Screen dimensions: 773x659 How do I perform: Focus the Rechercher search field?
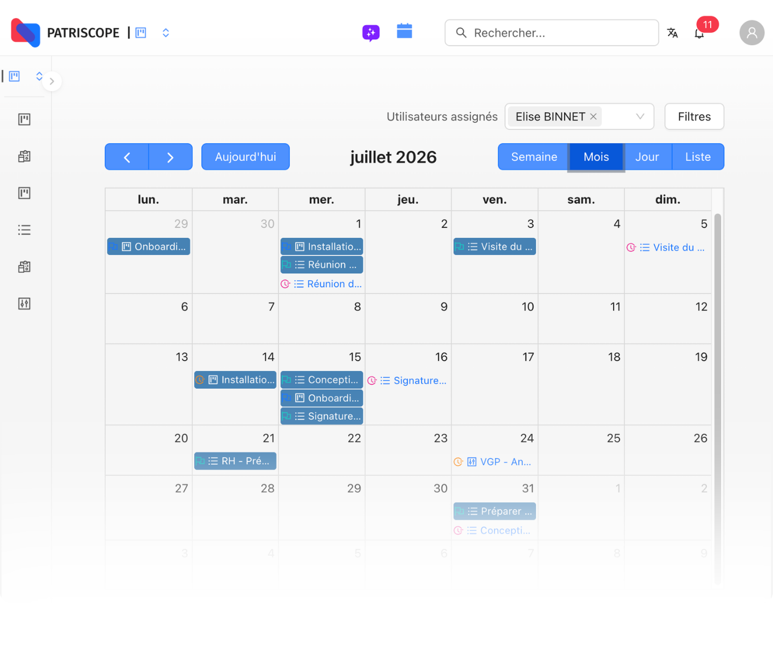pyautogui.click(x=551, y=33)
